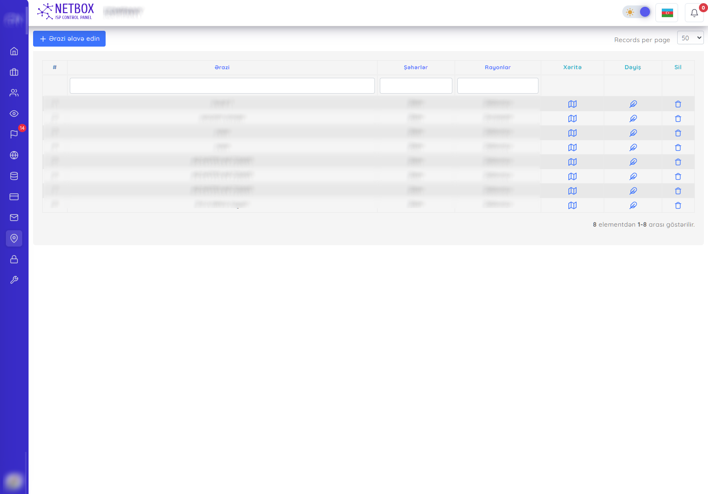The height and width of the screenshot is (494, 708).
Task: Sort by the Şəhərlər column header
Action: tap(416, 67)
